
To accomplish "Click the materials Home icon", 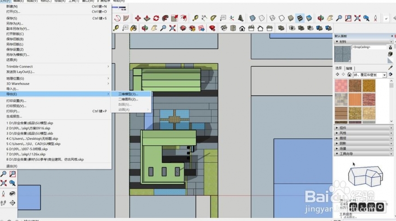I will pyautogui.click(x=349, y=74).
